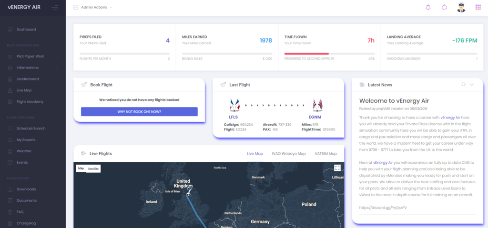Click the EGNM arrival airport link
The height and width of the screenshot is (228, 488).
(315, 117)
